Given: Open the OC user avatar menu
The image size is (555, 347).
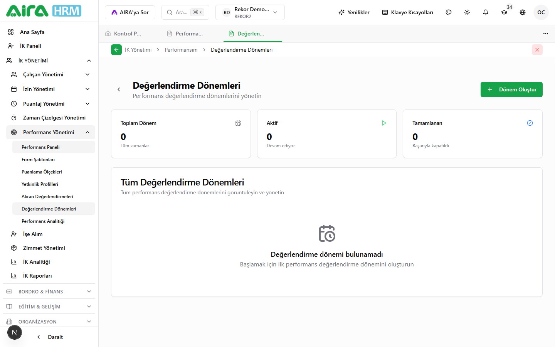Looking at the screenshot, I should (x=541, y=12).
